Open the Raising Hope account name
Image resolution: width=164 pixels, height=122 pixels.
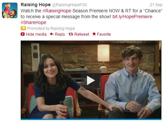(x=36, y=5)
